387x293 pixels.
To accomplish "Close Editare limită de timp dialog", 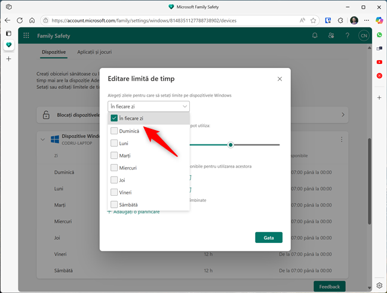I will pos(279,79).
